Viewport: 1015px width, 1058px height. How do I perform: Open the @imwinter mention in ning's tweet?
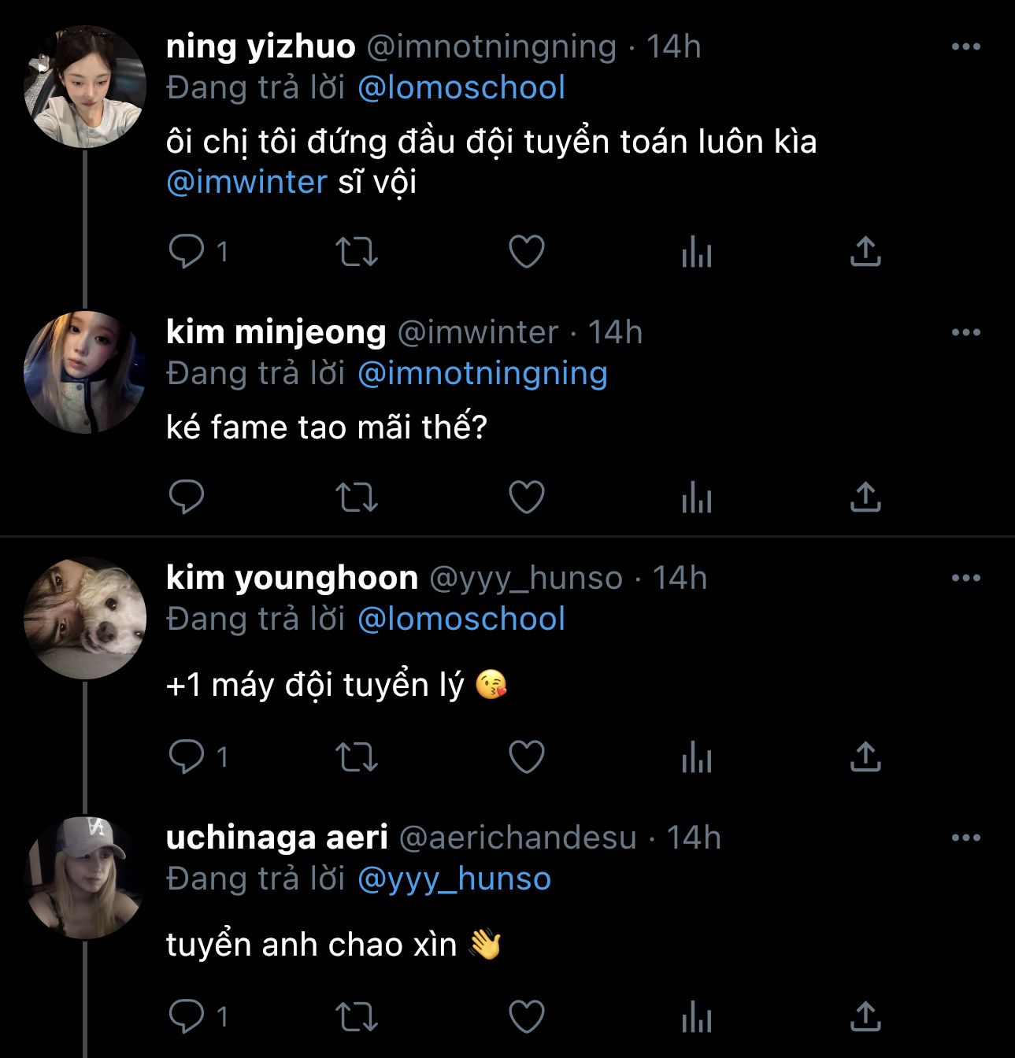point(246,182)
